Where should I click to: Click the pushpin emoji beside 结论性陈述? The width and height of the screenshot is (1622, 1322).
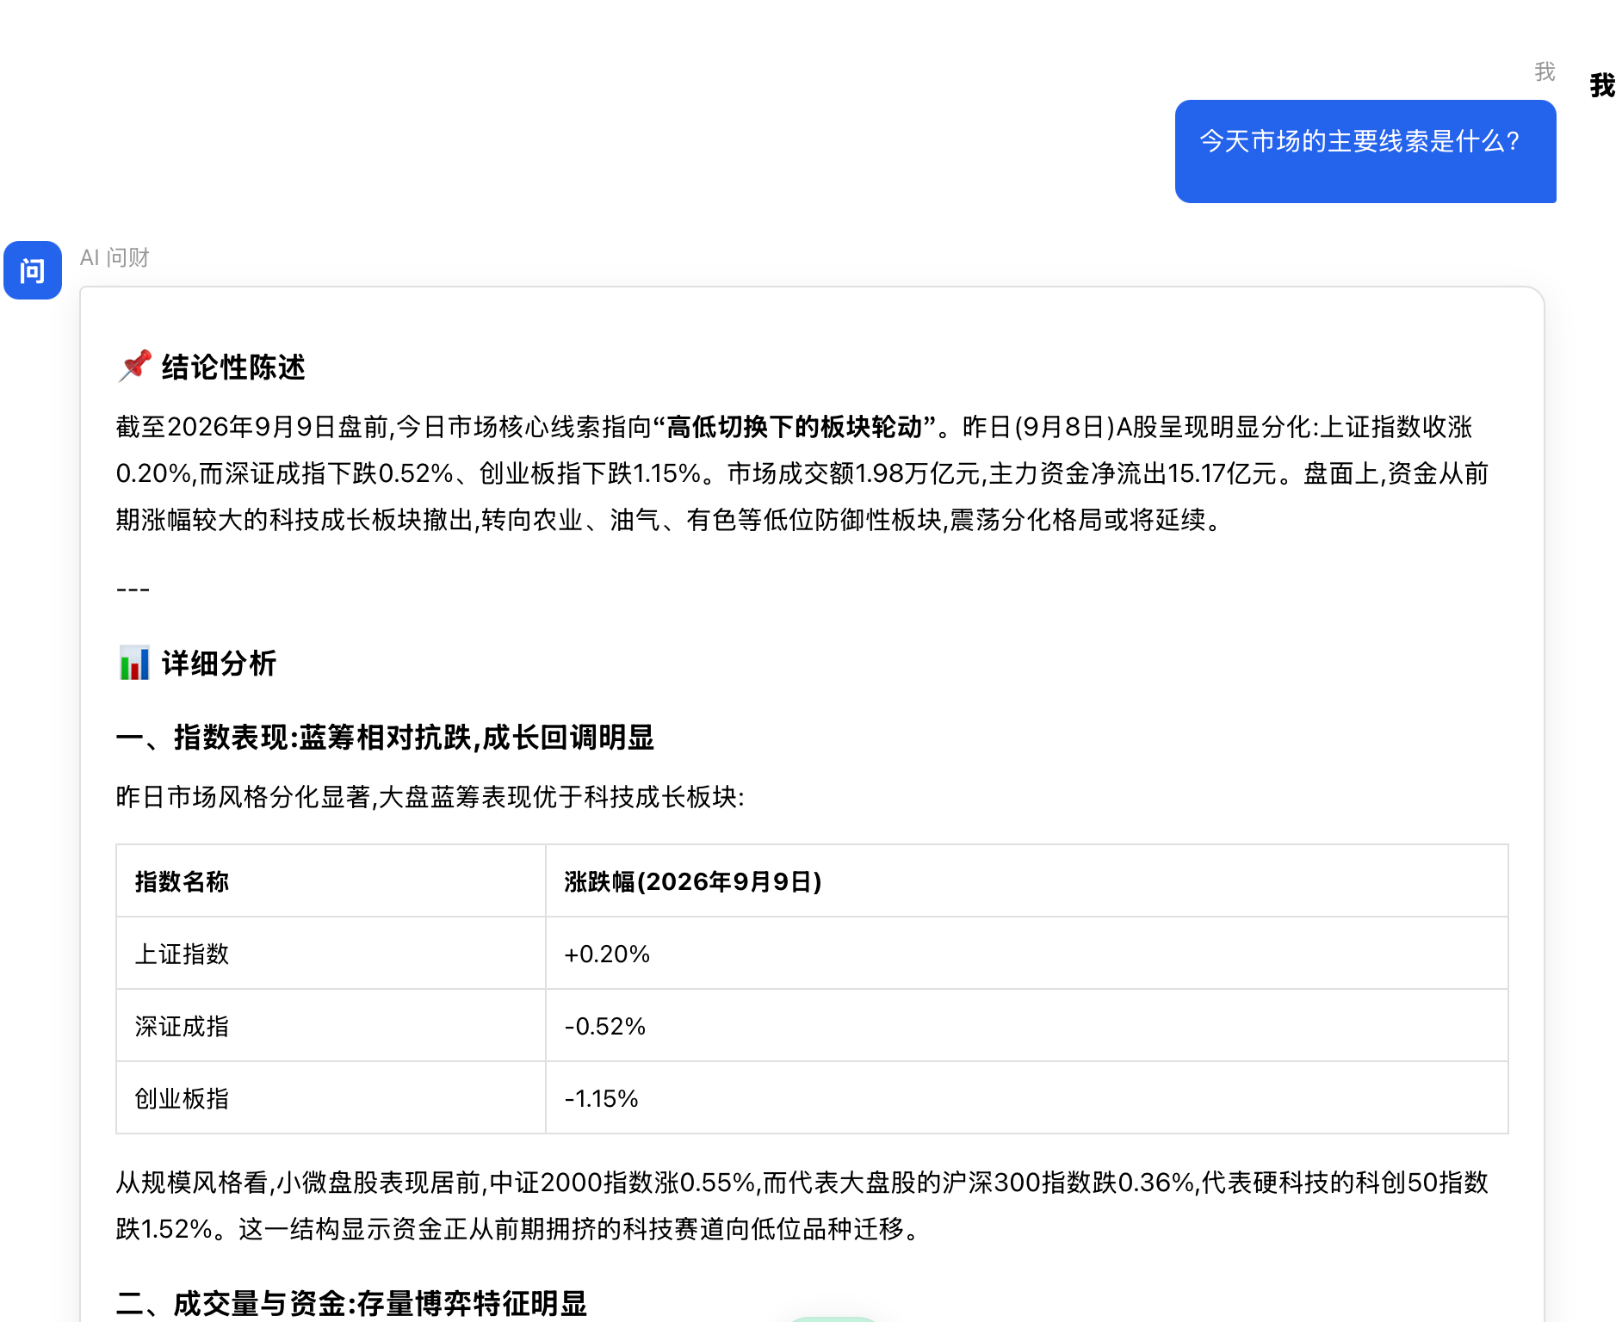click(x=135, y=367)
